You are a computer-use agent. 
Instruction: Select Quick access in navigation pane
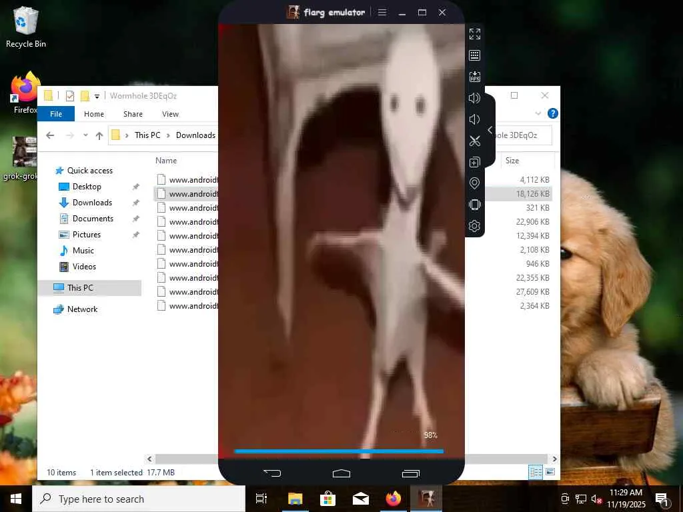[90, 170]
